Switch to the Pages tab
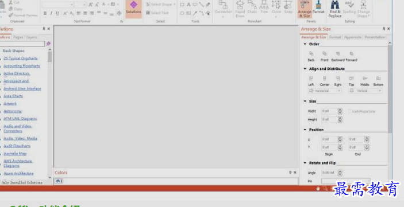Screen dimensions: 404x207 (18, 37)
